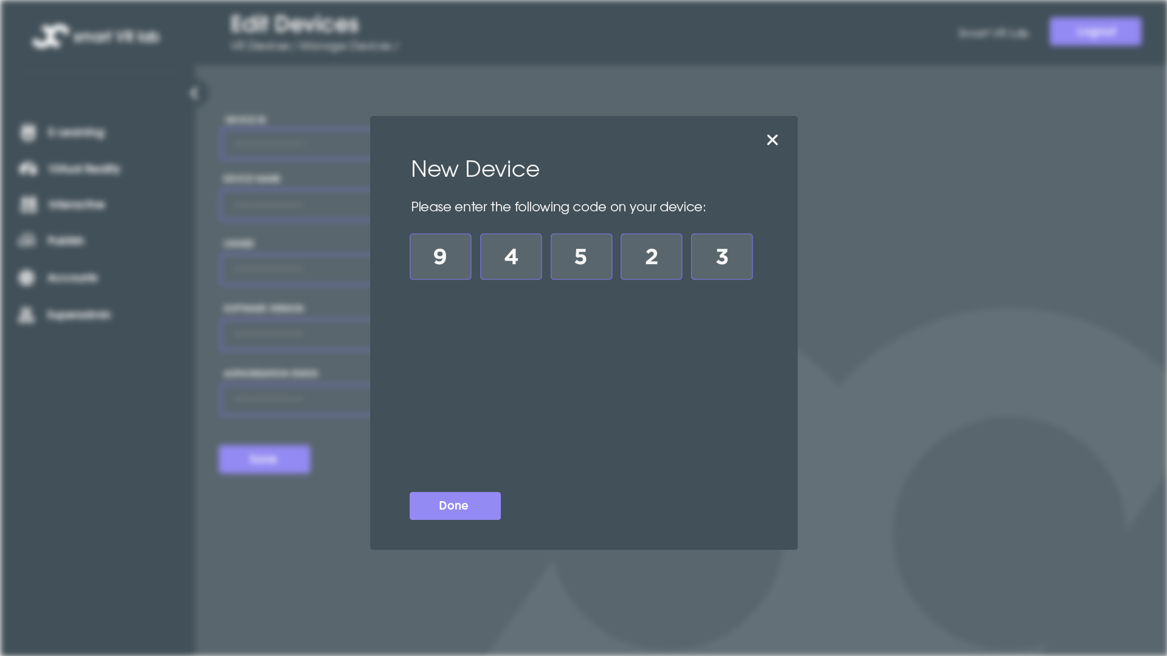Click the Smart VR Lab account name
The height and width of the screenshot is (656, 1167).
pyautogui.click(x=993, y=33)
